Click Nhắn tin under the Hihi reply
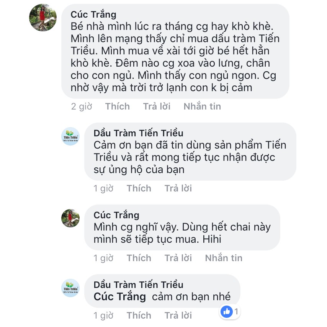 click(x=224, y=258)
